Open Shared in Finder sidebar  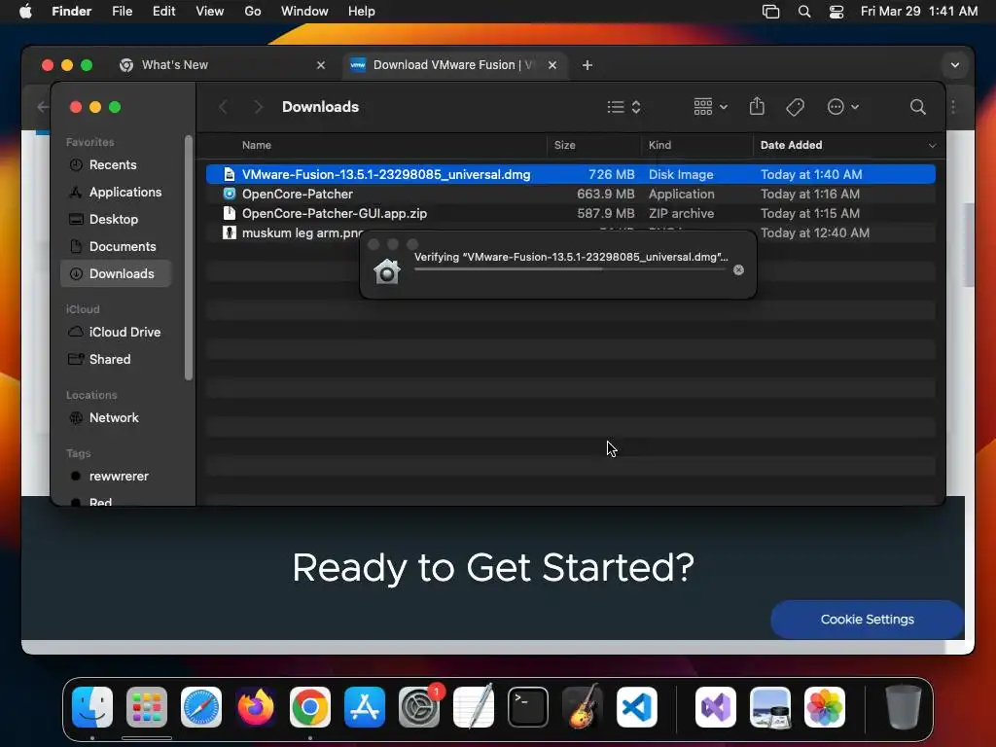point(117,360)
